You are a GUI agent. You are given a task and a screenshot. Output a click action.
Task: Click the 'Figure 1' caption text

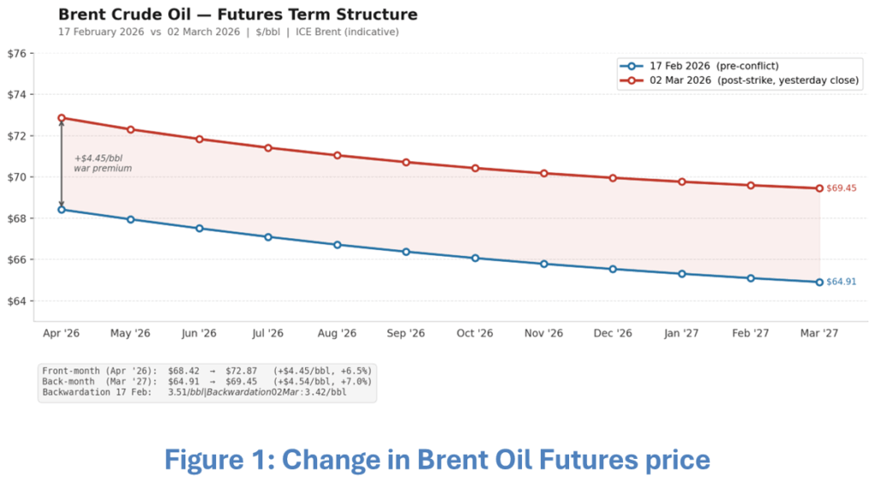(437, 460)
